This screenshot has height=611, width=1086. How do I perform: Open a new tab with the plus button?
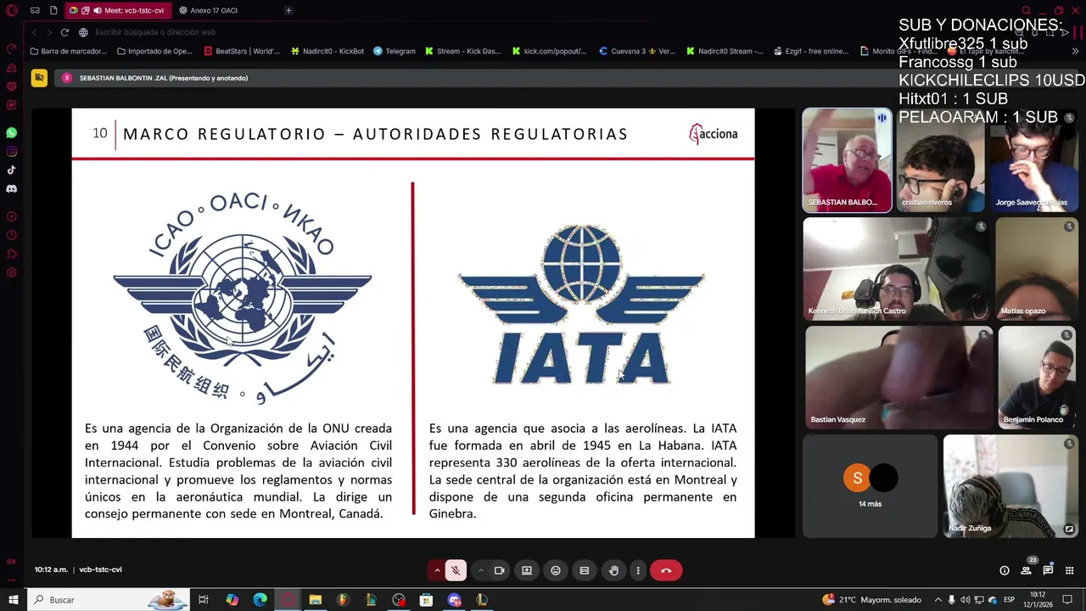click(x=288, y=10)
